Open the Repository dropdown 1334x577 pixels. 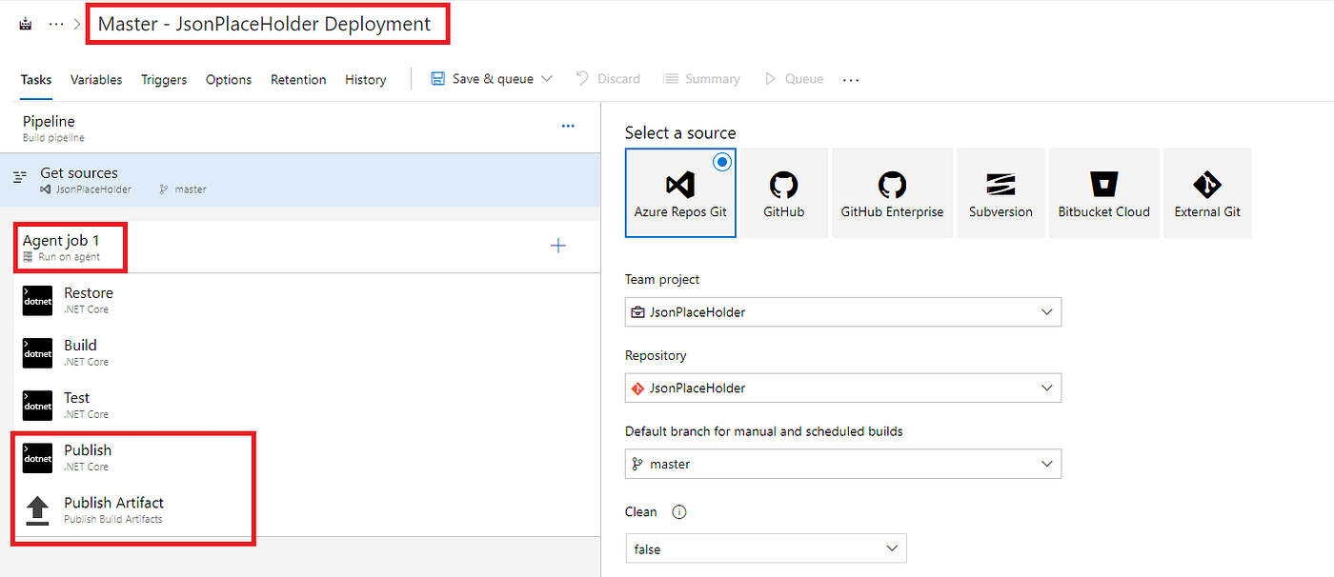842,388
